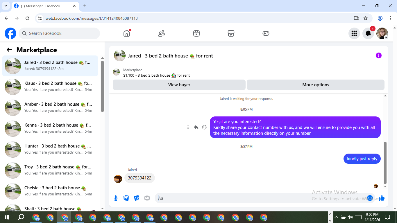Open the Chrome three-dot menu
Image resolution: width=397 pixels, height=223 pixels.
click(x=390, y=18)
